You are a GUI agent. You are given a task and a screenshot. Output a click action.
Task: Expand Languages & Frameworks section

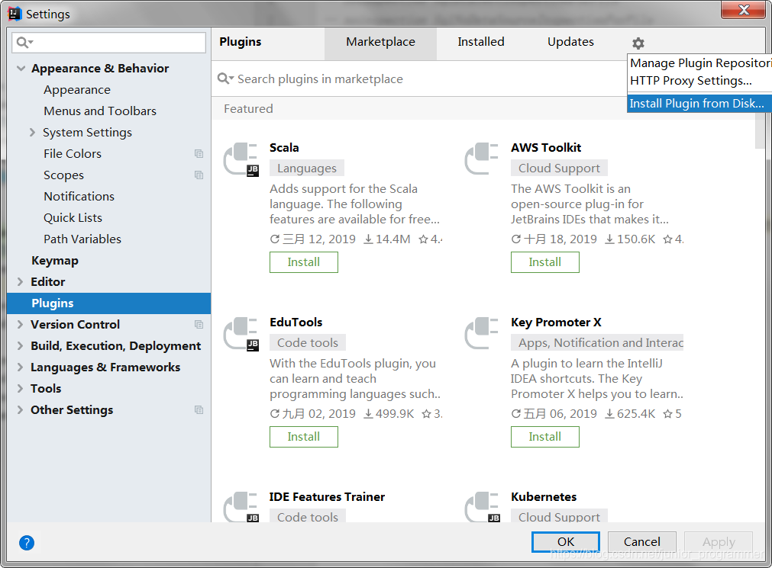click(20, 367)
